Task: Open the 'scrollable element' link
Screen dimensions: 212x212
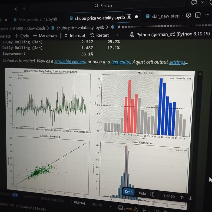Action: tap(70, 61)
